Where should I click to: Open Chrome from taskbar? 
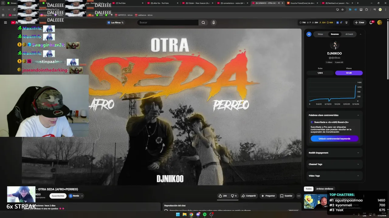(x=191, y=214)
